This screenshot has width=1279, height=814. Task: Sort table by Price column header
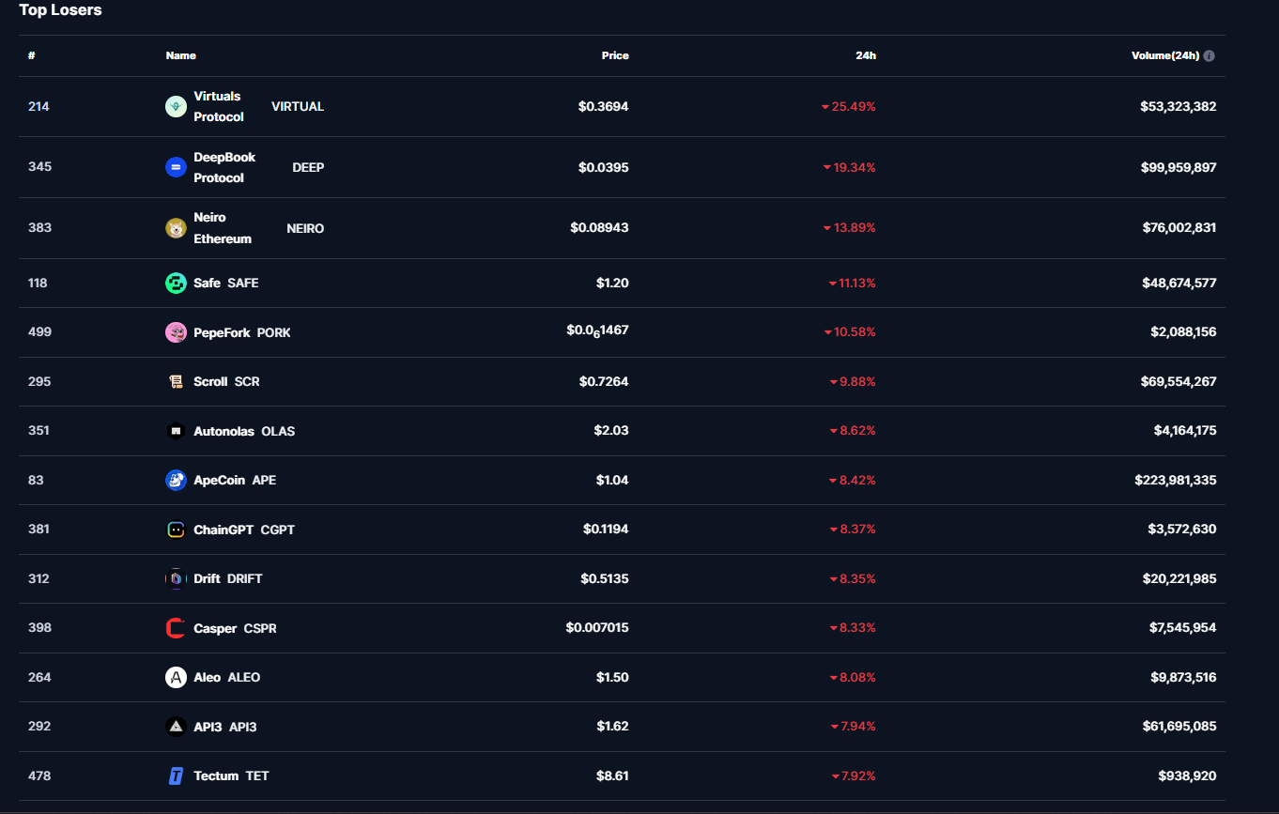click(x=615, y=56)
